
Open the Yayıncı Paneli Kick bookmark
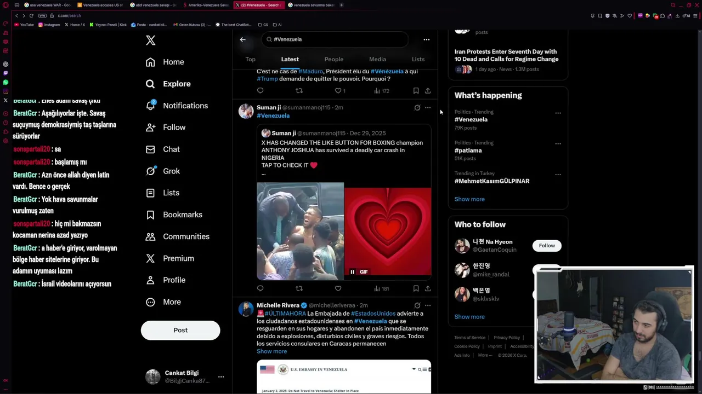click(108, 25)
